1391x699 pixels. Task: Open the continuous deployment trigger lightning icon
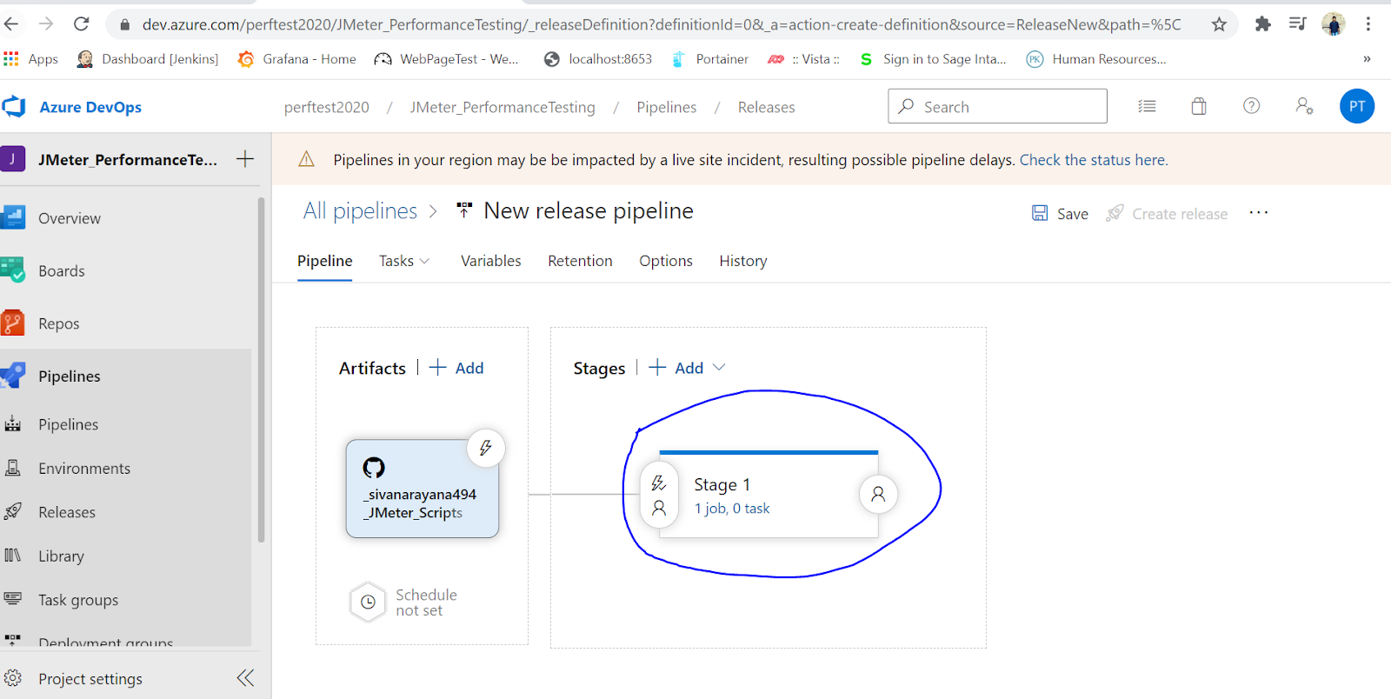486,448
